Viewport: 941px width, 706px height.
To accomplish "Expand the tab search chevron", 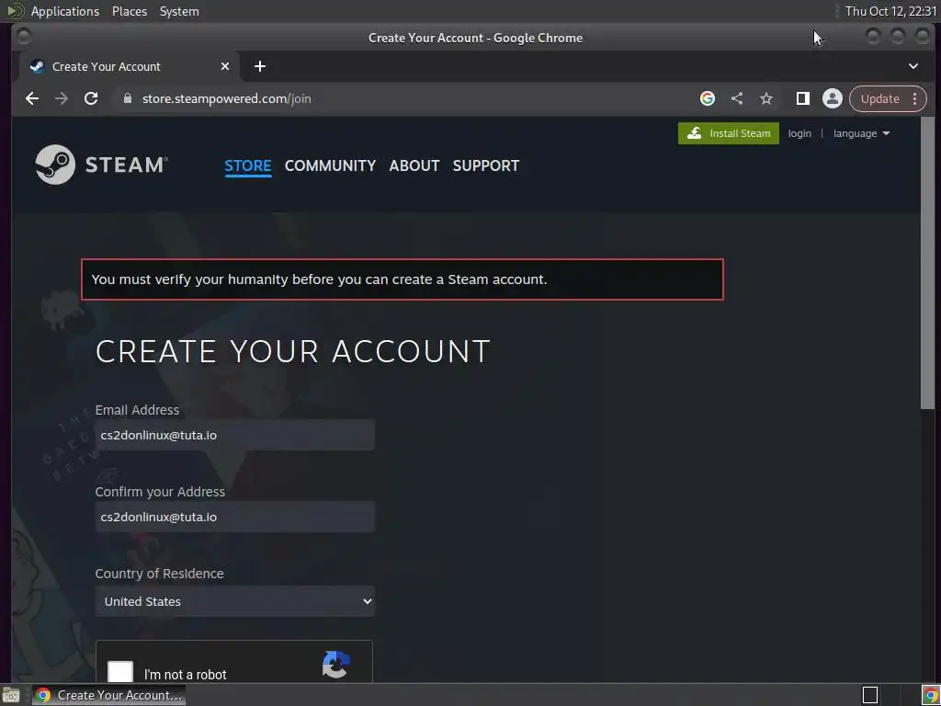I will coord(913,66).
